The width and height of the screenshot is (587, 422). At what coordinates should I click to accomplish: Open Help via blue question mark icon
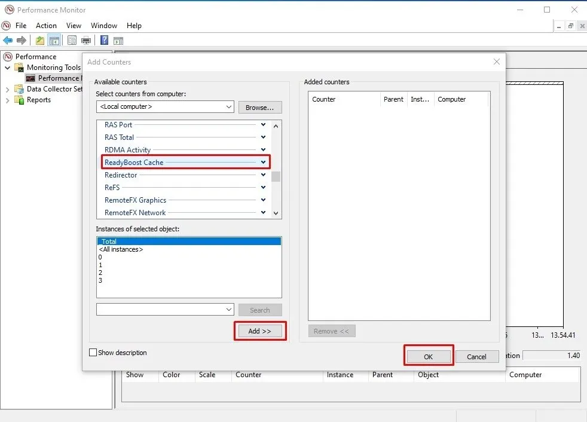(104, 41)
